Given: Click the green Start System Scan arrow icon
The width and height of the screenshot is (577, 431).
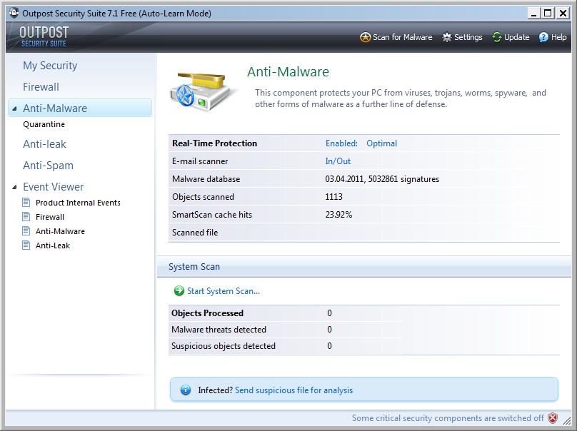Looking at the screenshot, I should coord(179,291).
